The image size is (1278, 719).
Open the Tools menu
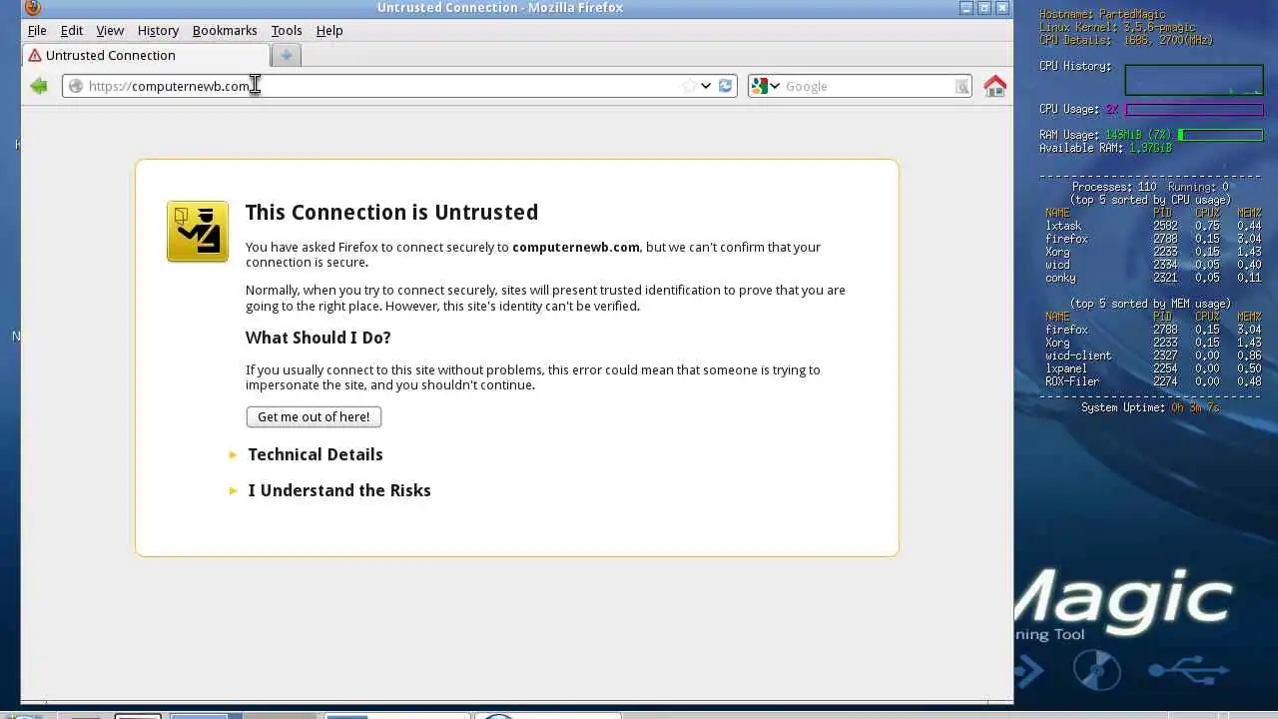[x=287, y=30]
